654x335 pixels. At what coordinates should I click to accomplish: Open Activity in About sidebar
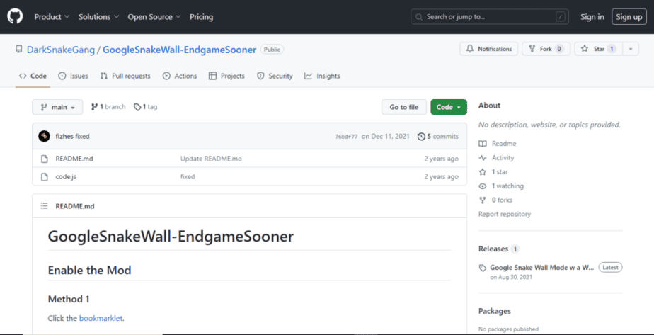click(497, 158)
